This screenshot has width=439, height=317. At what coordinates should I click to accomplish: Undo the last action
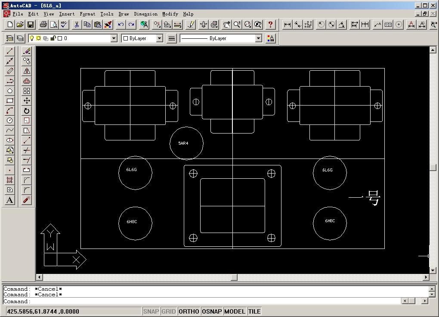121,25
